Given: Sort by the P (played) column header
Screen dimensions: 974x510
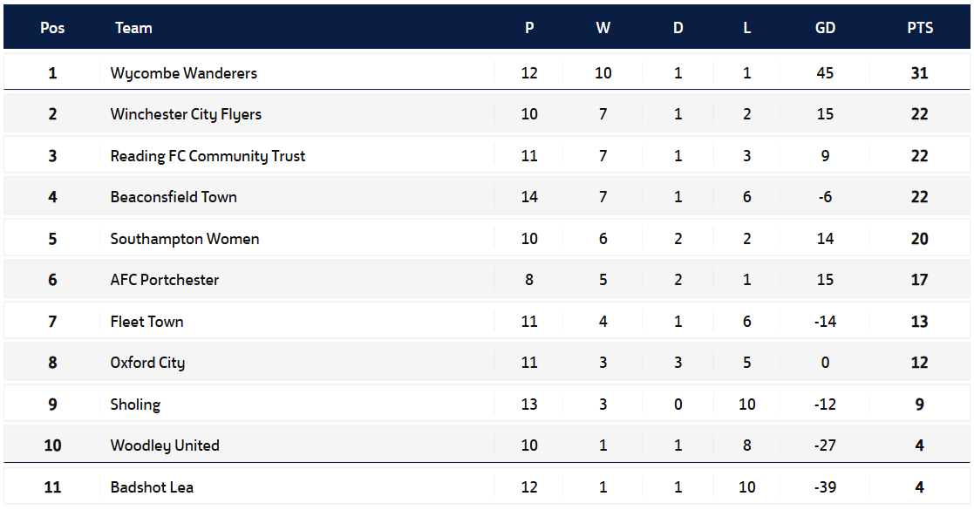Looking at the screenshot, I should (529, 28).
